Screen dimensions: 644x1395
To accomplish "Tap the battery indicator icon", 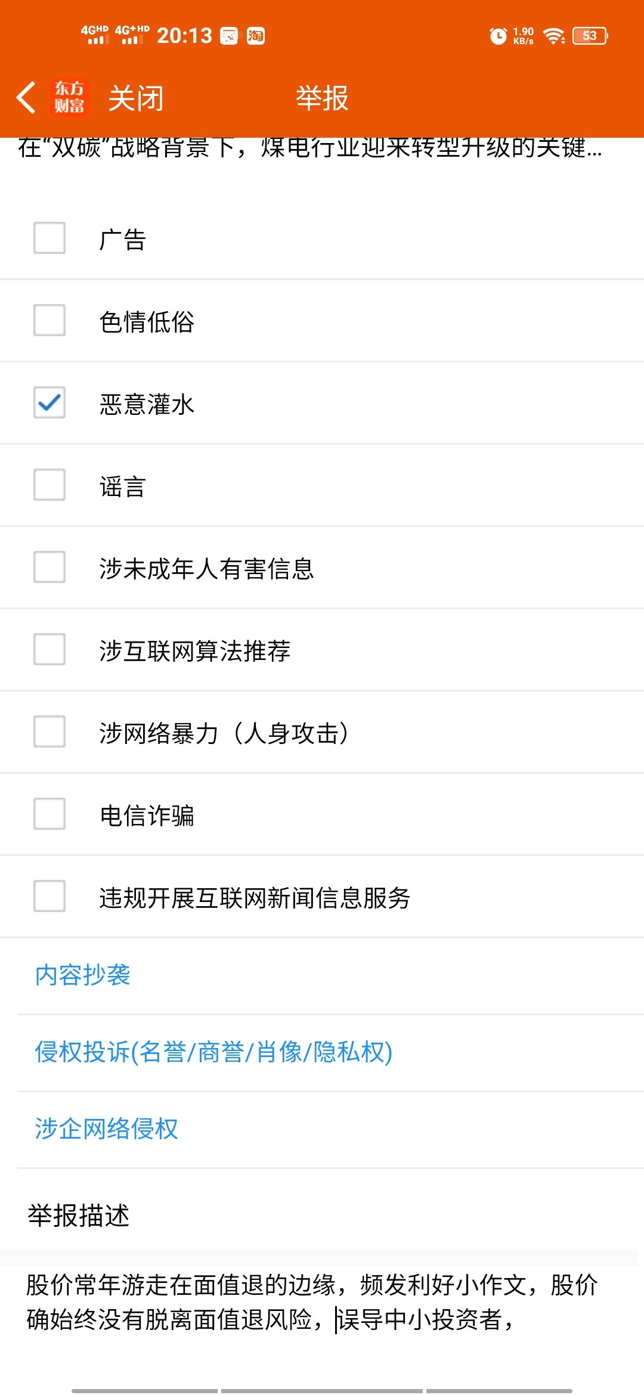I will (590, 36).
